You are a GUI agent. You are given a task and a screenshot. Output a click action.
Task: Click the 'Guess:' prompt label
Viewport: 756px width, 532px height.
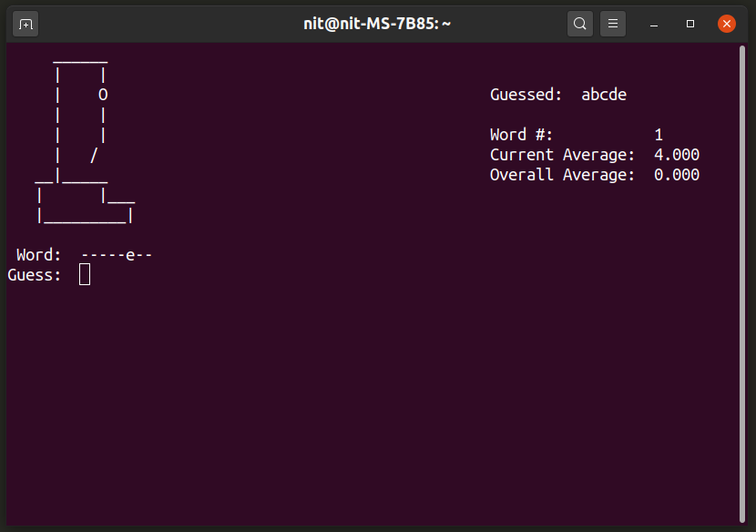[x=35, y=275]
